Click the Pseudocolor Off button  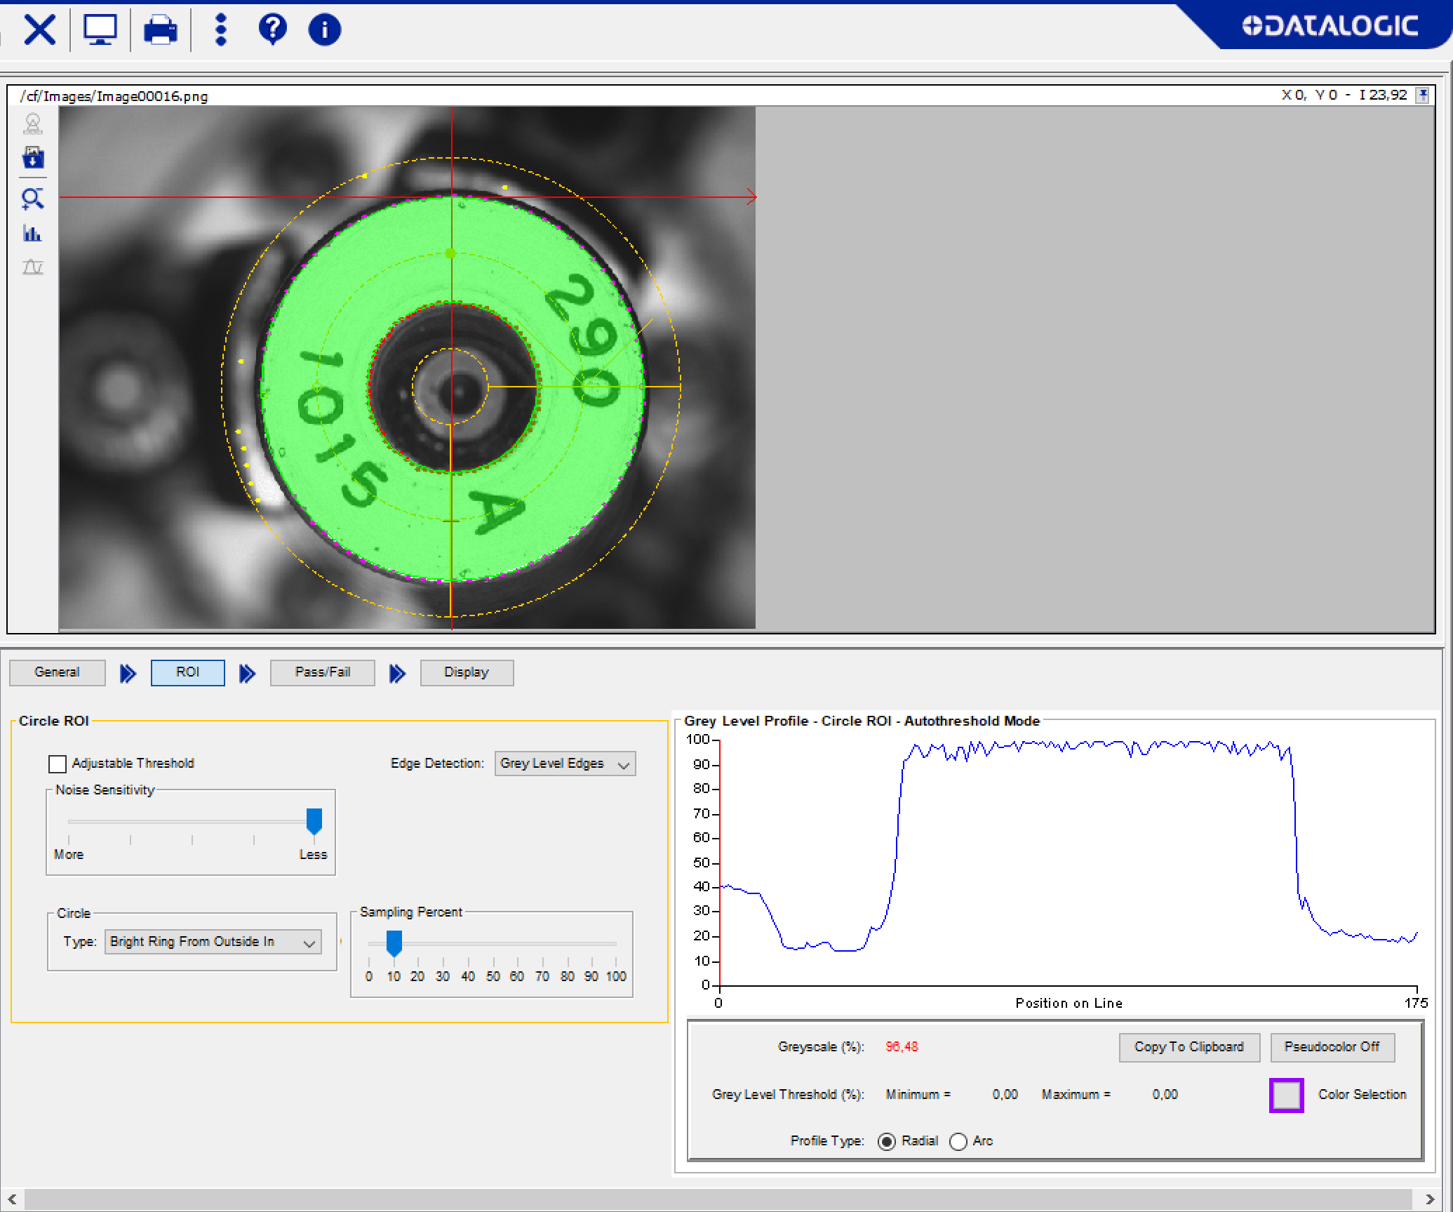click(x=1332, y=1047)
